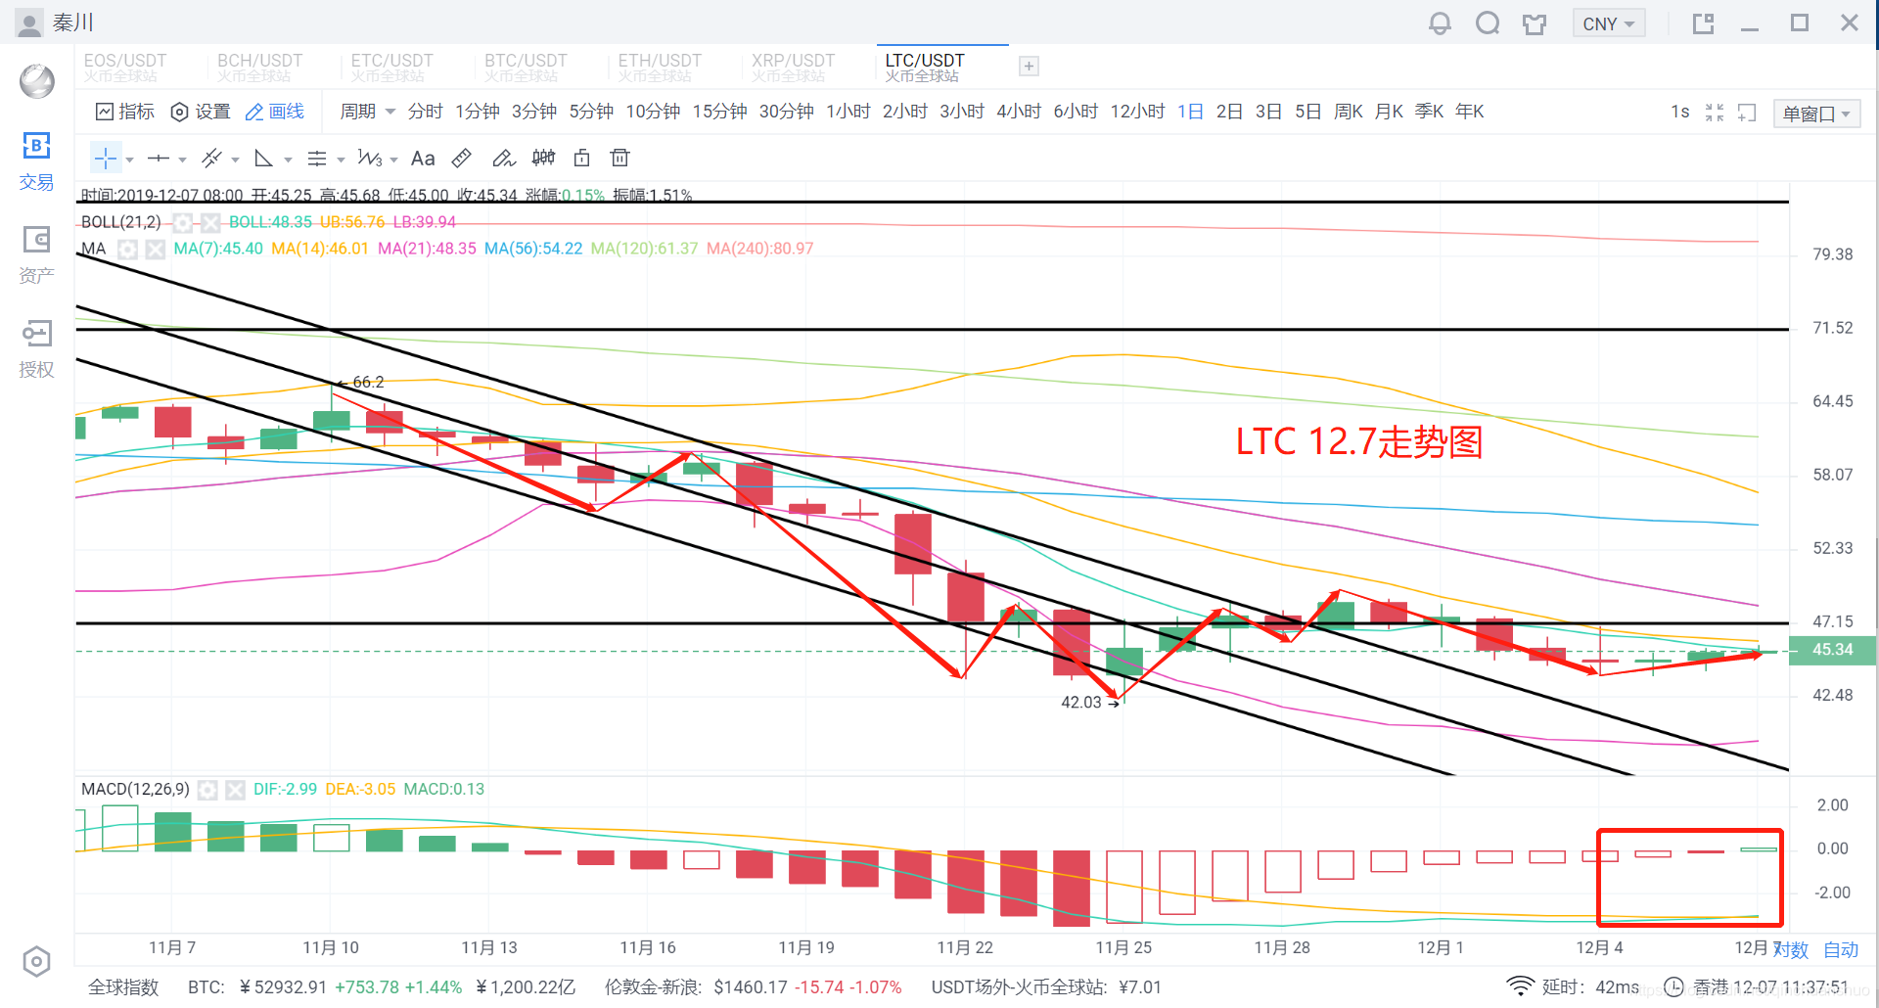Open the CNY currency dropdown

[1609, 23]
